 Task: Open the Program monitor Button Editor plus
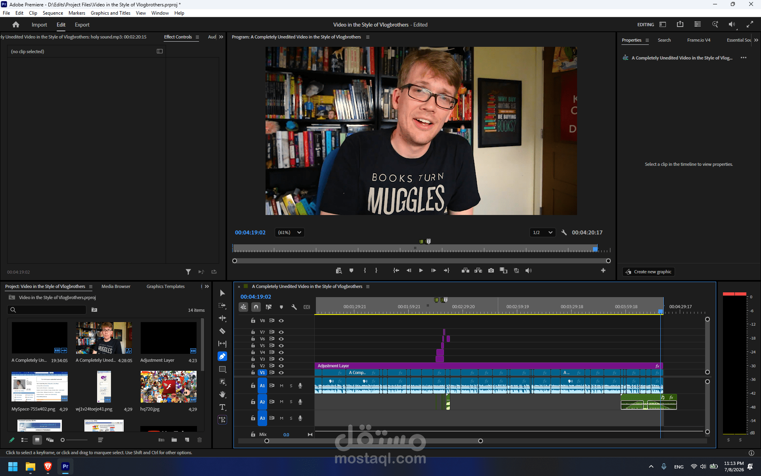(x=603, y=271)
